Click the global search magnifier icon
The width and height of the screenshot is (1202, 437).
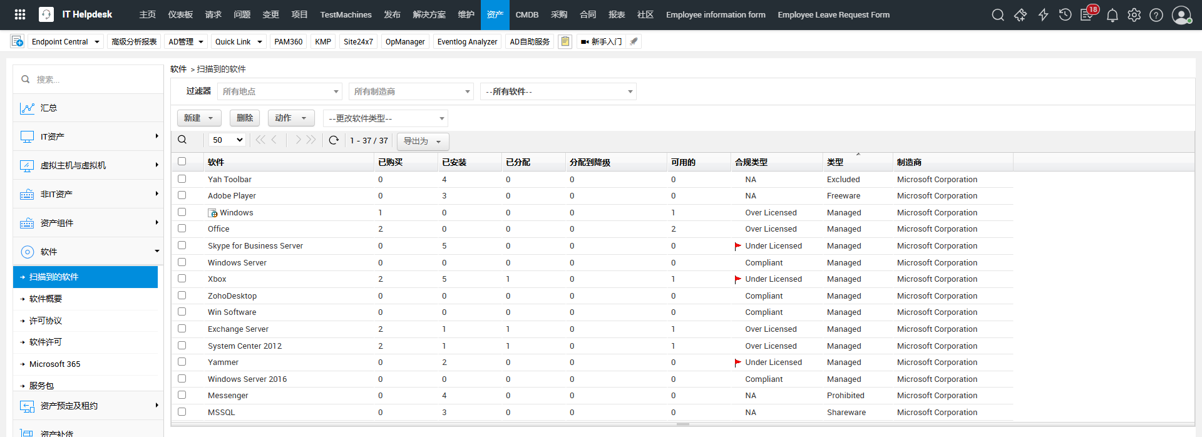[x=998, y=15]
